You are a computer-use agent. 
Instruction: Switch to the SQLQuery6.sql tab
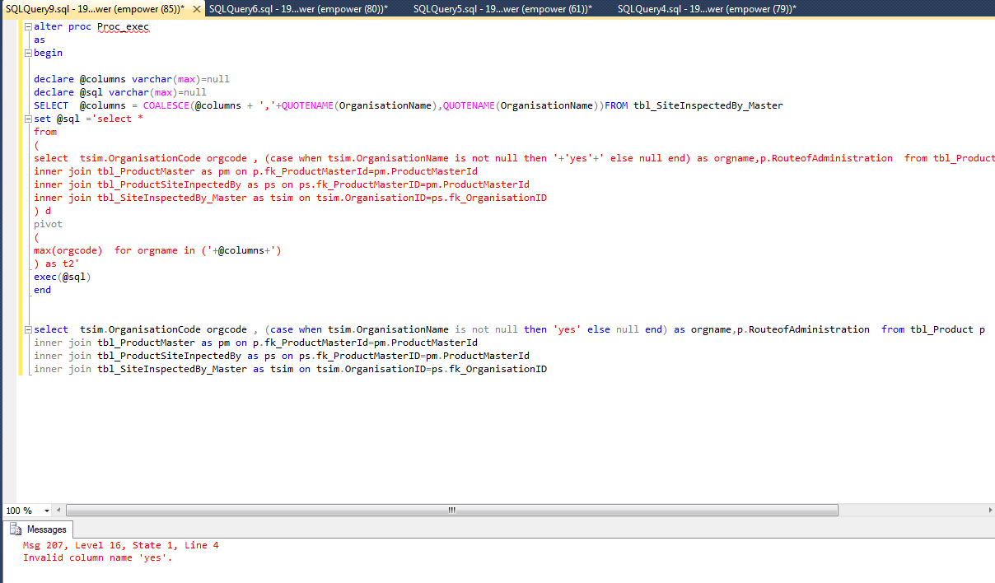[x=298, y=8]
